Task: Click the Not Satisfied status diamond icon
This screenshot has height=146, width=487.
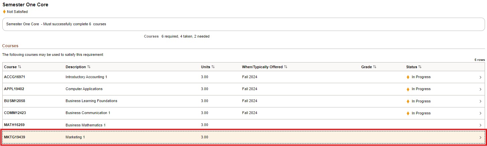Action: click(4, 12)
